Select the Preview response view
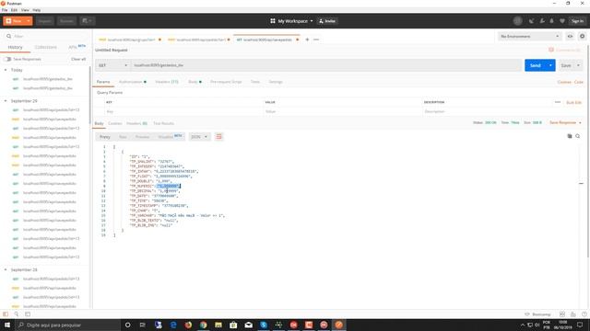Image resolution: width=590 pixels, height=331 pixels. point(142,137)
